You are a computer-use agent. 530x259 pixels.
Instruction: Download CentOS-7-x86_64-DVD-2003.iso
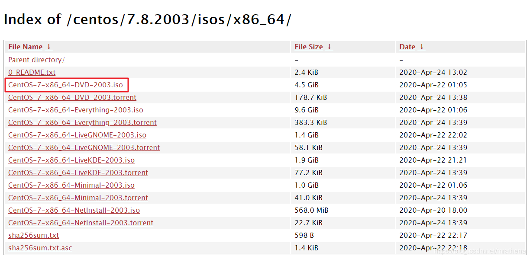tap(65, 85)
